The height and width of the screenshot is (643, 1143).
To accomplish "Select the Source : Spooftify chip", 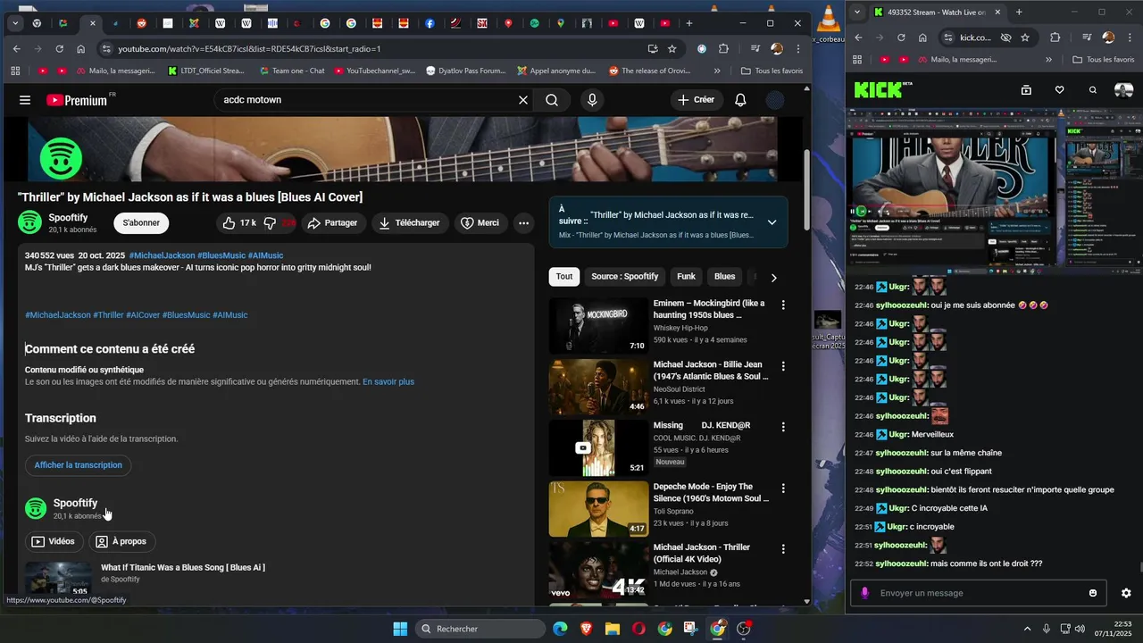I will (624, 277).
